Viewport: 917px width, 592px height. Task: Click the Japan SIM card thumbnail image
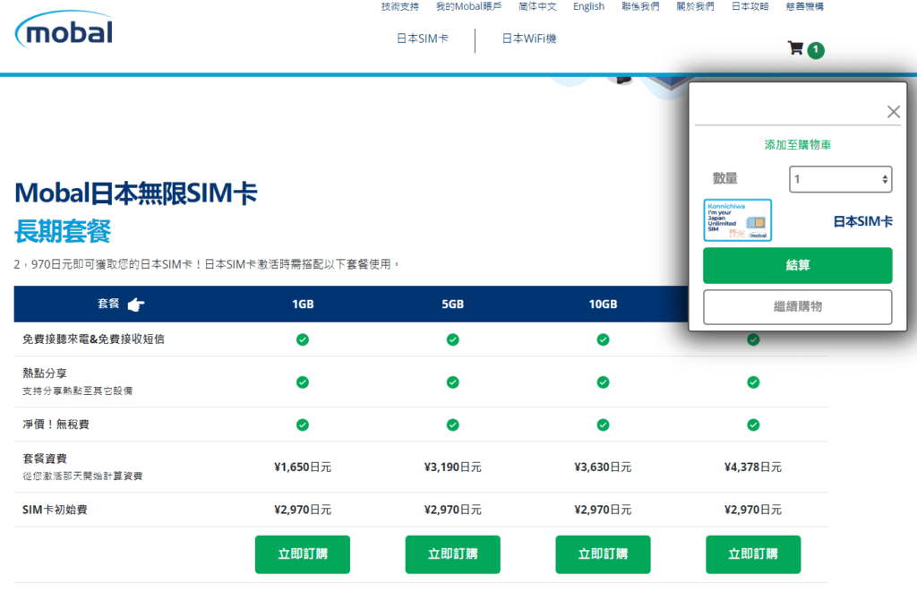[x=738, y=220]
